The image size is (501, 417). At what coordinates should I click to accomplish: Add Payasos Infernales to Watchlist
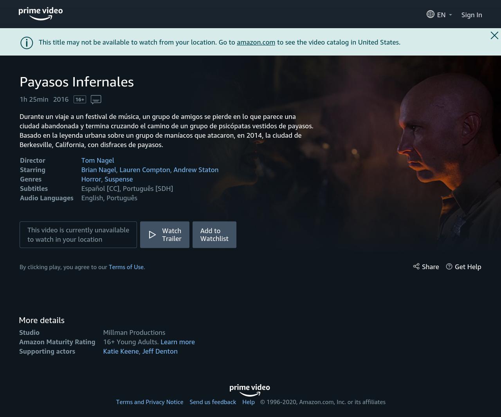[214, 235]
